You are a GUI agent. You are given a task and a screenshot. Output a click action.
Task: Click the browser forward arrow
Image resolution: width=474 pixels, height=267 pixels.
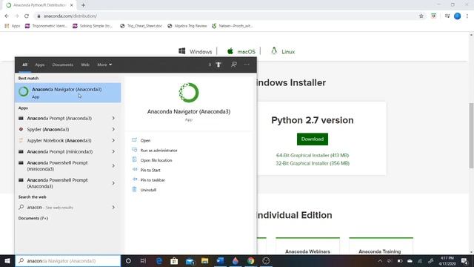(16, 16)
